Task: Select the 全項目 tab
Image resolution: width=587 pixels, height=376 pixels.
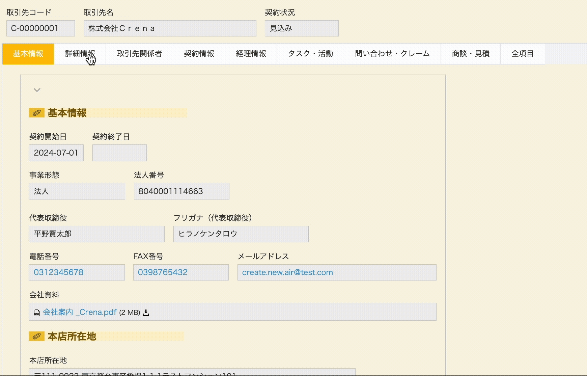Action: [522, 54]
